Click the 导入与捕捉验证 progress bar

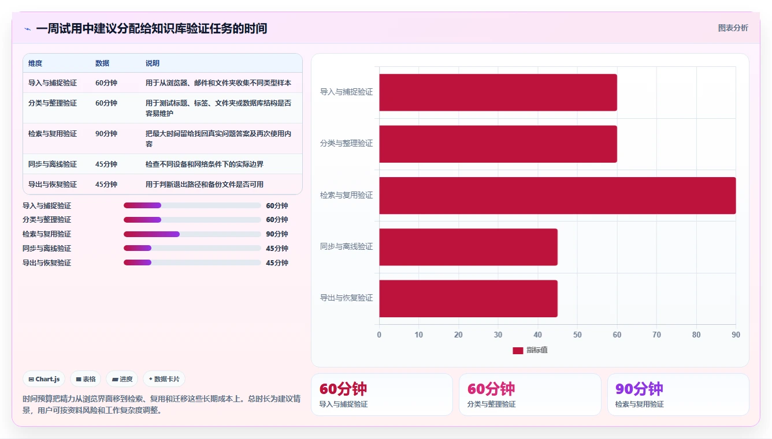[x=192, y=205]
